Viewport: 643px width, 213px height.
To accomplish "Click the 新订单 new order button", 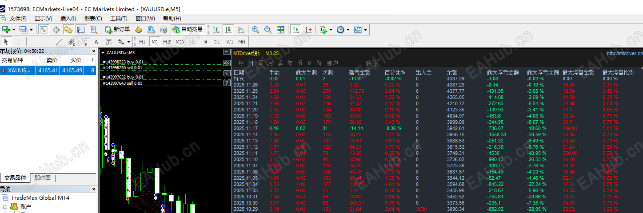I will (x=118, y=30).
